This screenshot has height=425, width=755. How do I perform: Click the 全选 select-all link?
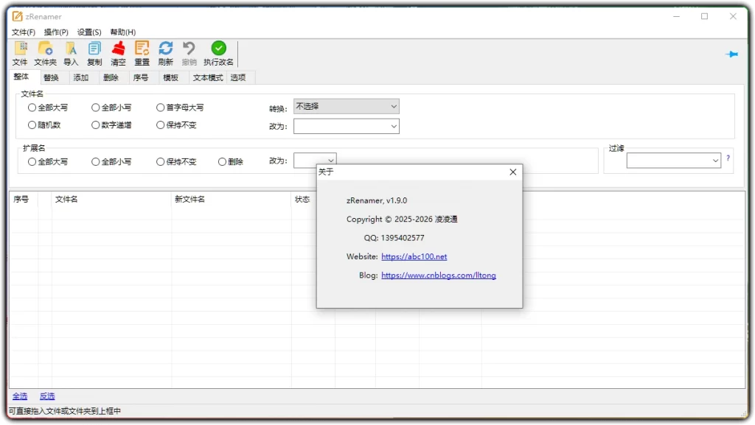coord(20,396)
